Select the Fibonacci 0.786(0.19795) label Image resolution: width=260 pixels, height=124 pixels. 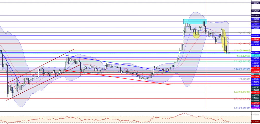click(242, 69)
